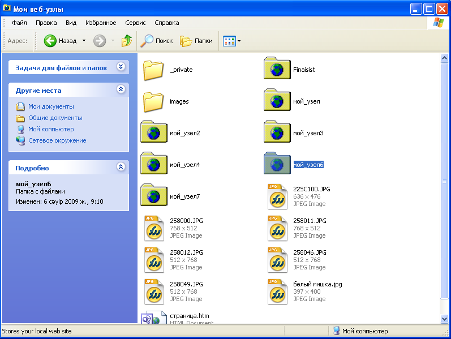Go up one folder level
The image size is (451, 339).
coord(127,41)
